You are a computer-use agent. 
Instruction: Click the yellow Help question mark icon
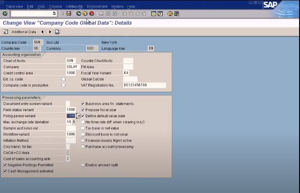pyautogui.click(x=170, y=13)
